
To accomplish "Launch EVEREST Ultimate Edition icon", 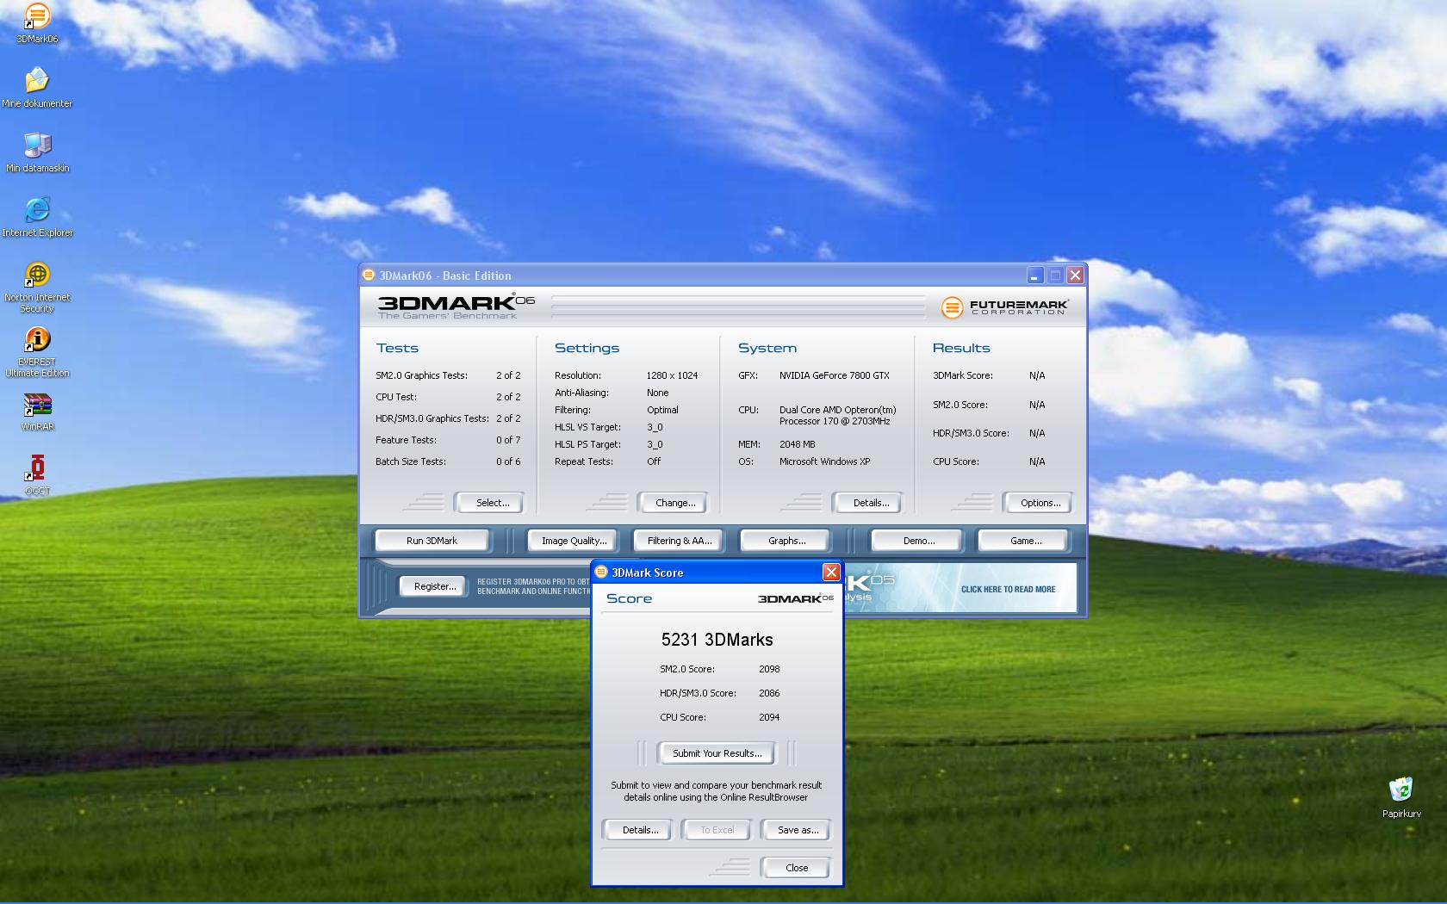I will point(37,352).
